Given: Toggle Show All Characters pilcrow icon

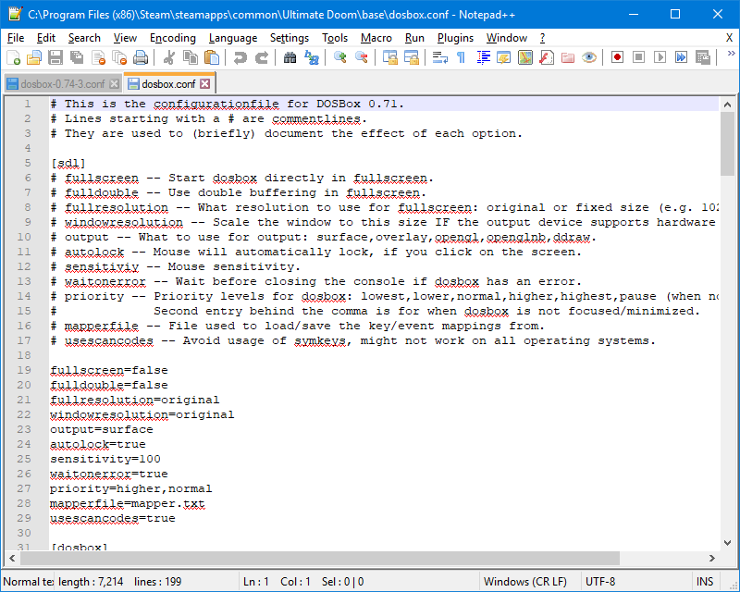Looking at the screenshot, I should [x=461, y=57].
